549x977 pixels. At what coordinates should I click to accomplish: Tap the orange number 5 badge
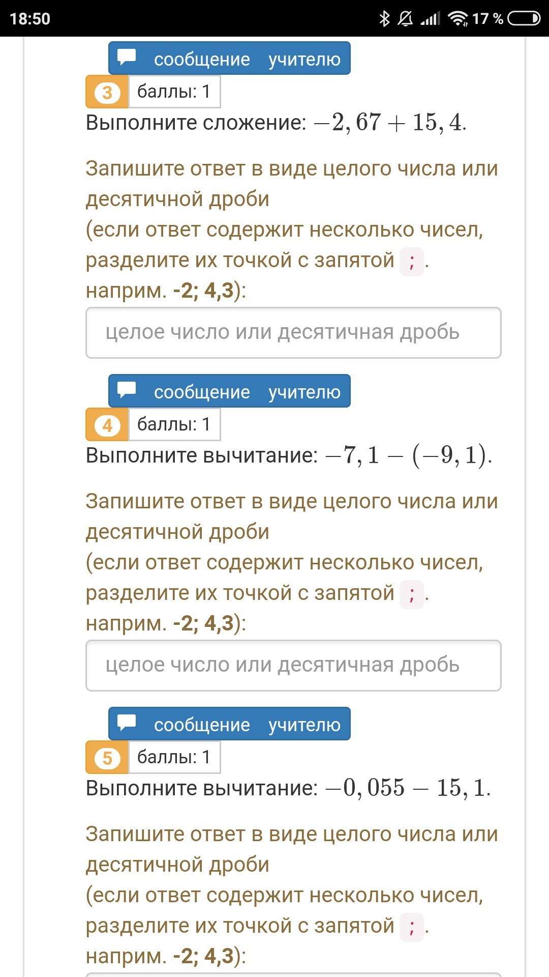[x=107, y=758]
